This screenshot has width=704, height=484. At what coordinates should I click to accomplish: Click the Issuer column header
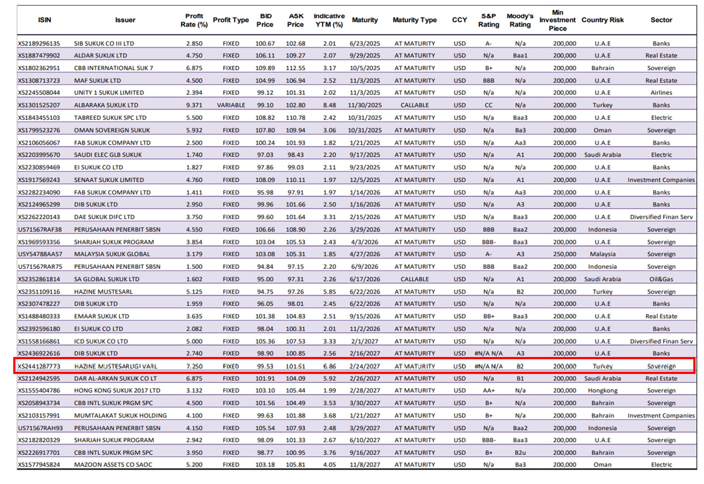[125, 20]
